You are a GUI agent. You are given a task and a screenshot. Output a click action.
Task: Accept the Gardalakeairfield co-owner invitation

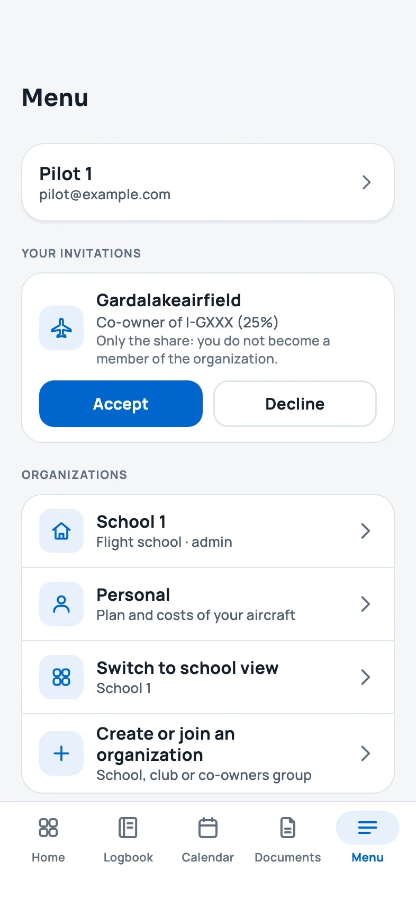click(121, 404)
